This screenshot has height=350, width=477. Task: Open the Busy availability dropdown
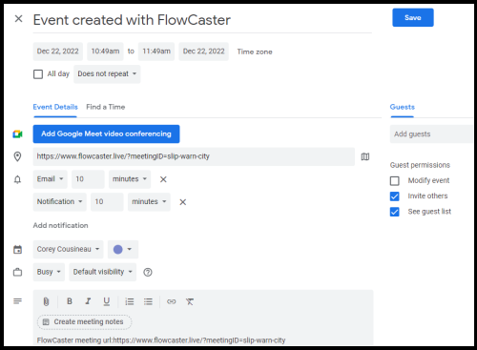49,272
